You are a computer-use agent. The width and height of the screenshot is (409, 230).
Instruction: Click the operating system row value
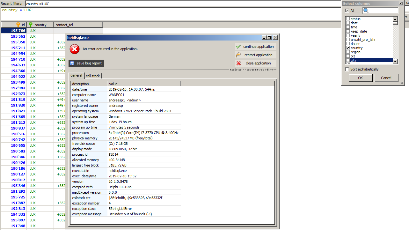pyautogui.click(x=140, y=111)
